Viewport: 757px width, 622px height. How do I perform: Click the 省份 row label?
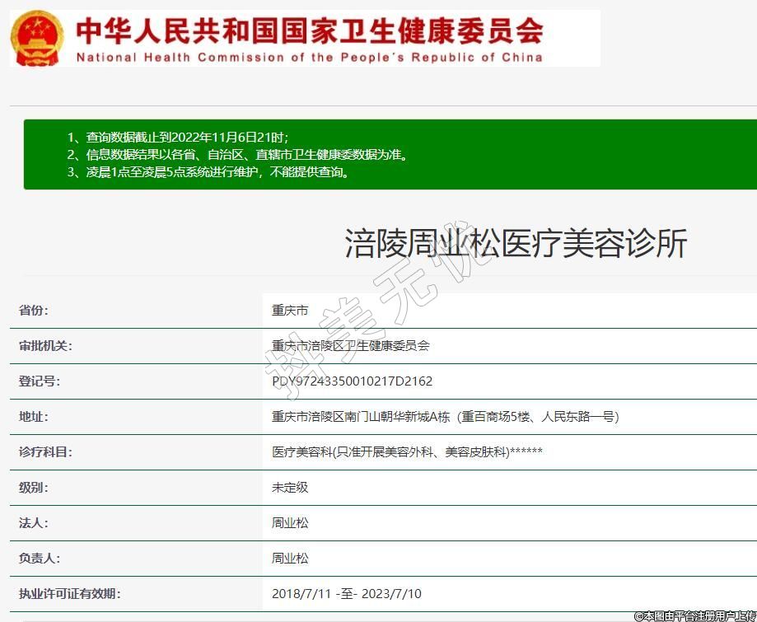click(34, 311)
